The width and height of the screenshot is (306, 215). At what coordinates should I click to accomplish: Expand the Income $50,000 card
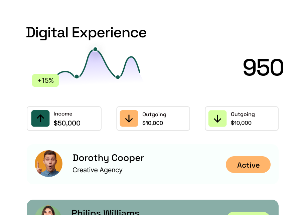click(64, 119)
